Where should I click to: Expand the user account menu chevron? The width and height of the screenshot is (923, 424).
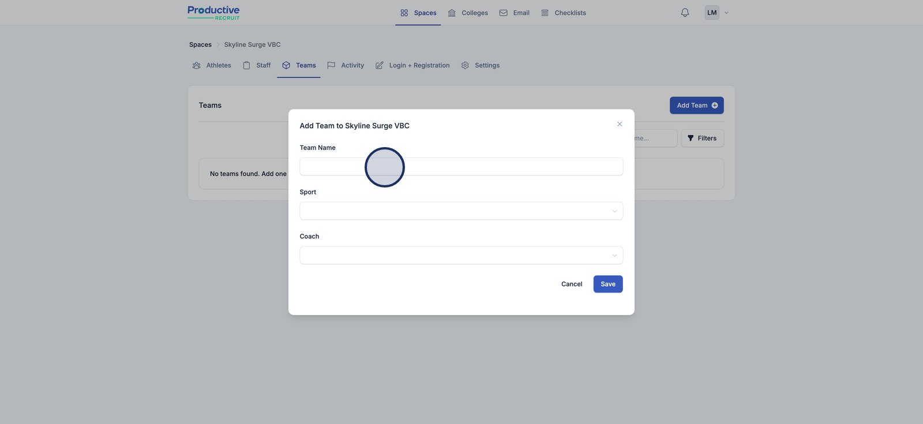(x=726, y=13)
